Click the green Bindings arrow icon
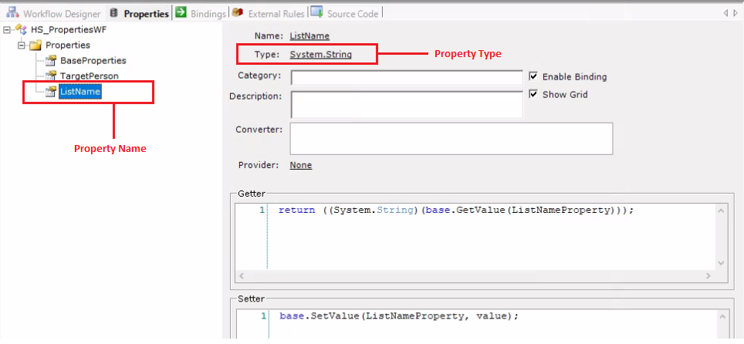The image size is (744, 344). click(x=181, y=12)
